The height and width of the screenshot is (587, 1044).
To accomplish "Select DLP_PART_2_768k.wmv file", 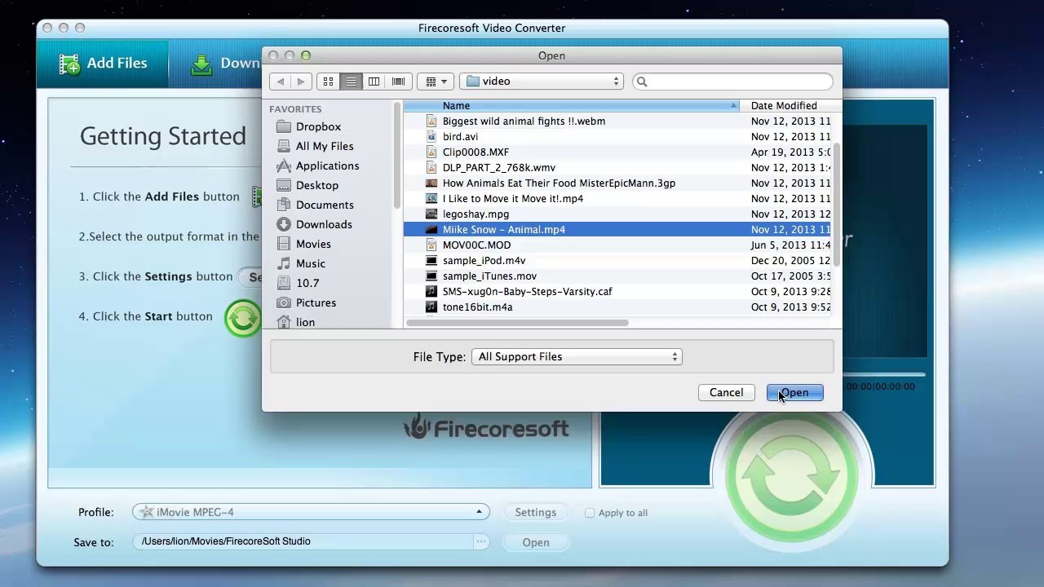I will 498,167.
